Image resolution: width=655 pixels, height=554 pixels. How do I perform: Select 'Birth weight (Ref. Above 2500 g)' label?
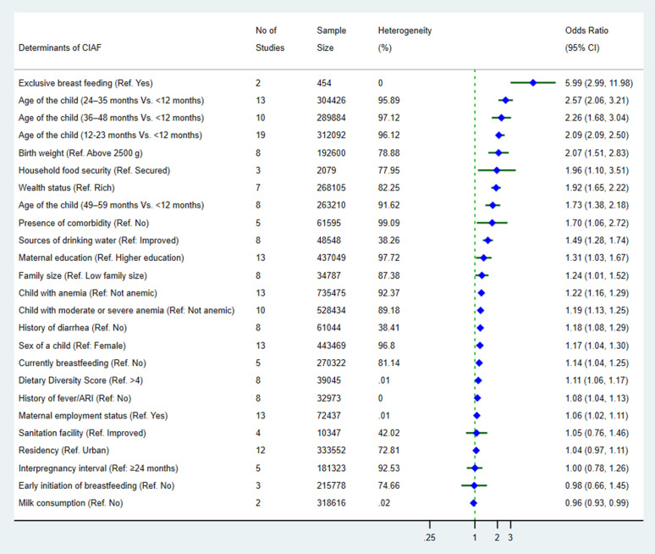80,153
